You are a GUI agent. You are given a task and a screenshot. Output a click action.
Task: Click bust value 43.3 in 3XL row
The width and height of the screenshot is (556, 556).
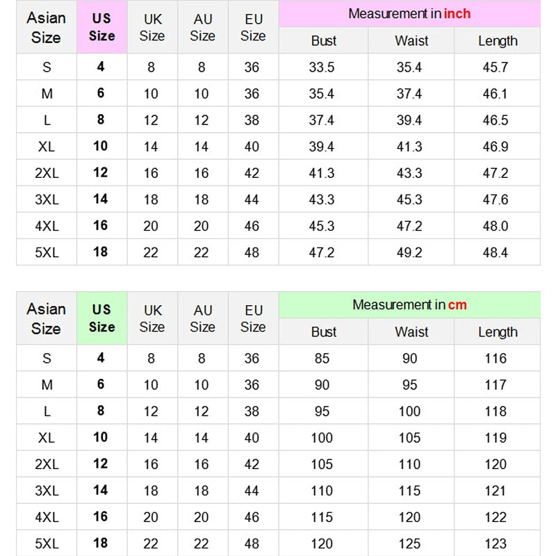point(322,199)
